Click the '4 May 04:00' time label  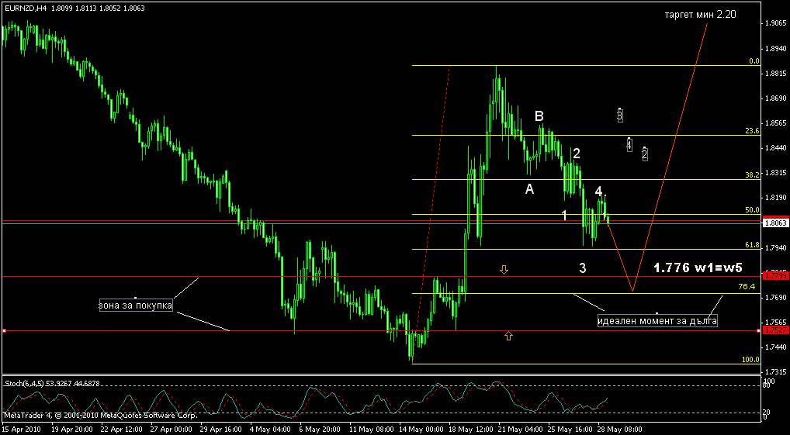pyautogui.click(x=269, y=430)
